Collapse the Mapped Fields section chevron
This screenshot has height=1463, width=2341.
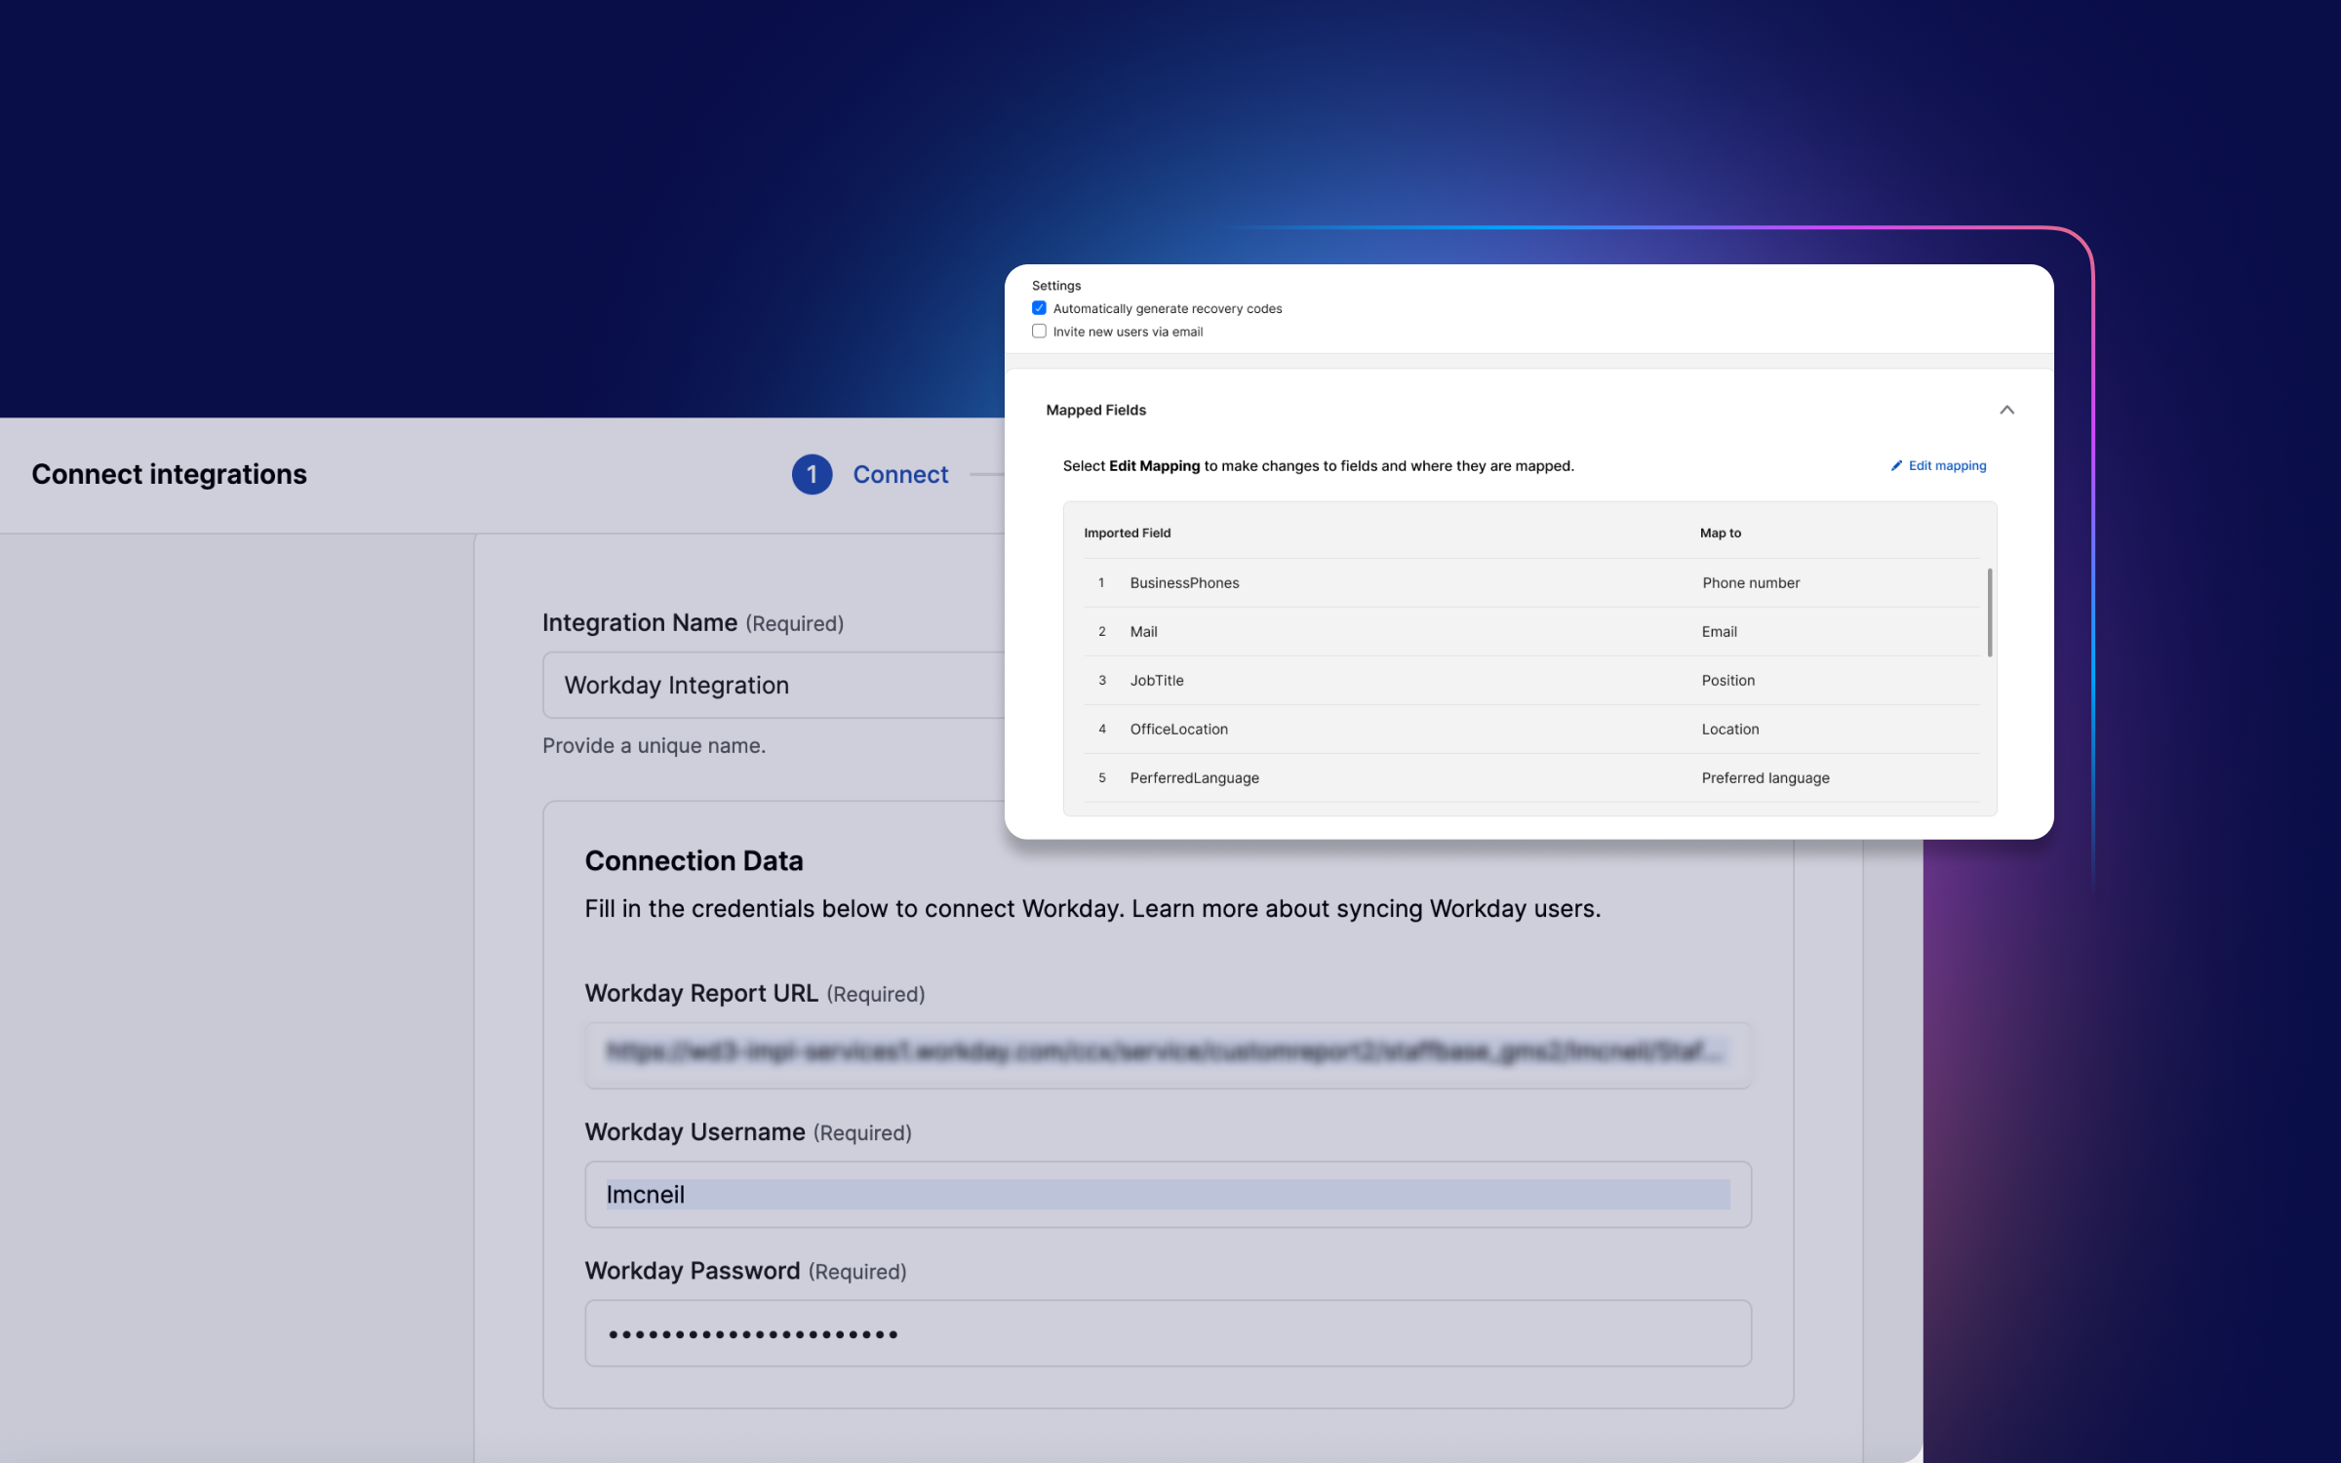(2006, 410)
